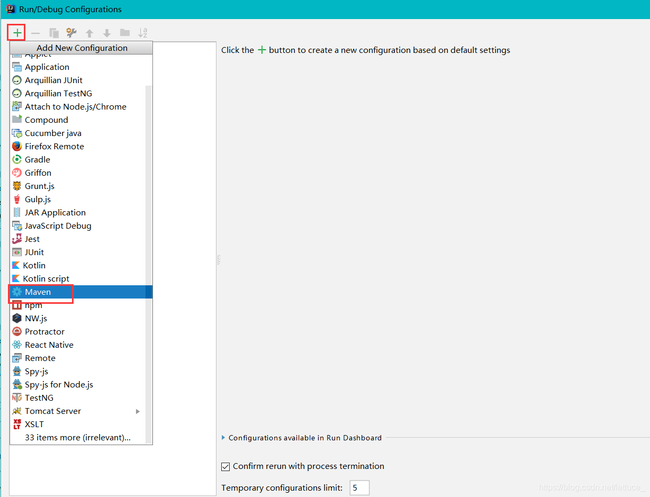Select the Spy-js configuration entry
The width and height of the screenshot is (650, 497).
(x=81, y=372)
